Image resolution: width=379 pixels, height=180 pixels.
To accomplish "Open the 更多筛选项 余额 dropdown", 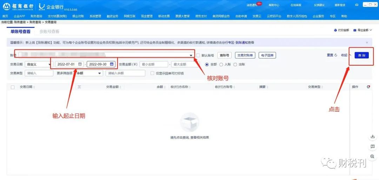I will point(89,73).
